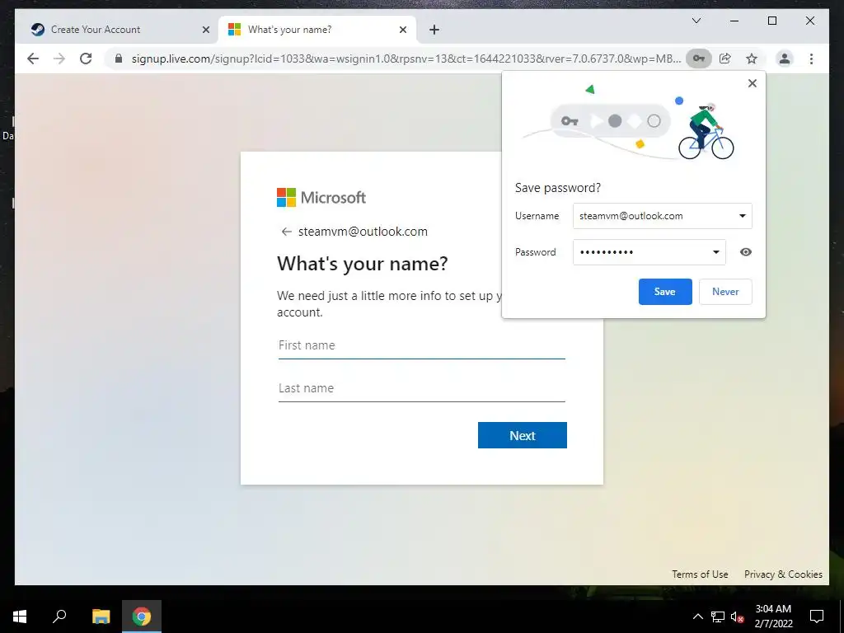Open File Explorer from taskbar

pyautogui.click(x=101, y=617)
